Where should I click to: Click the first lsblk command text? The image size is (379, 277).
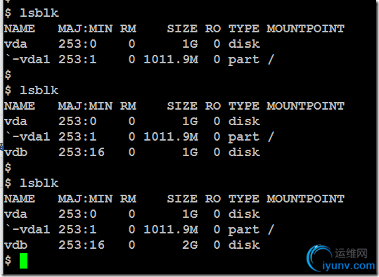click(39, 13)
